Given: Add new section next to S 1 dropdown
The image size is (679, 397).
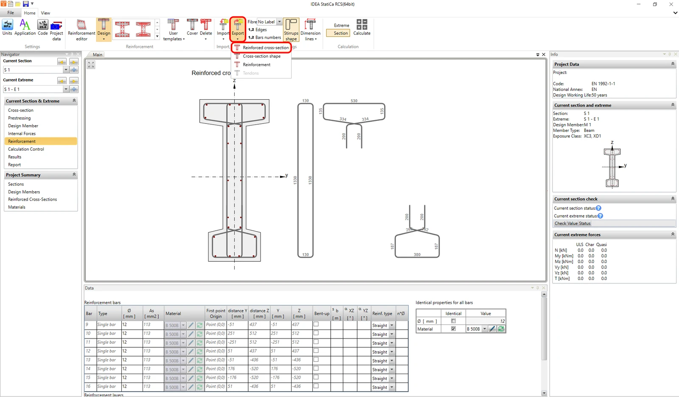Looking at the screenshot, I should [74, 70].
